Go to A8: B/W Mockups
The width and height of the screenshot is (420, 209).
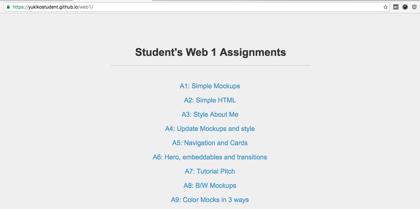point(210,186)
